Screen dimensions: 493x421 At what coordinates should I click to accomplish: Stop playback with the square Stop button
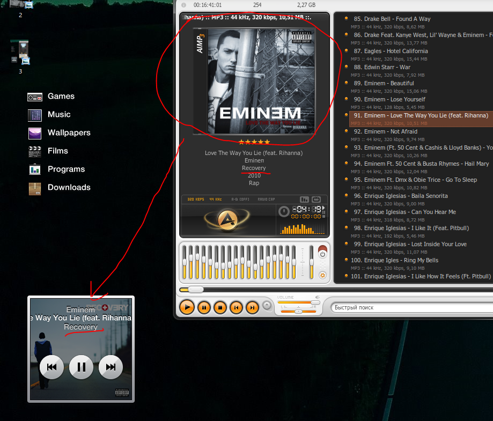click(220, 307)
